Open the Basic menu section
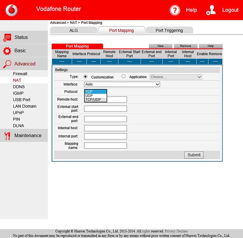The width and height of the screenshot is (243, 238). pyautogui.click(x=24, y=50)
